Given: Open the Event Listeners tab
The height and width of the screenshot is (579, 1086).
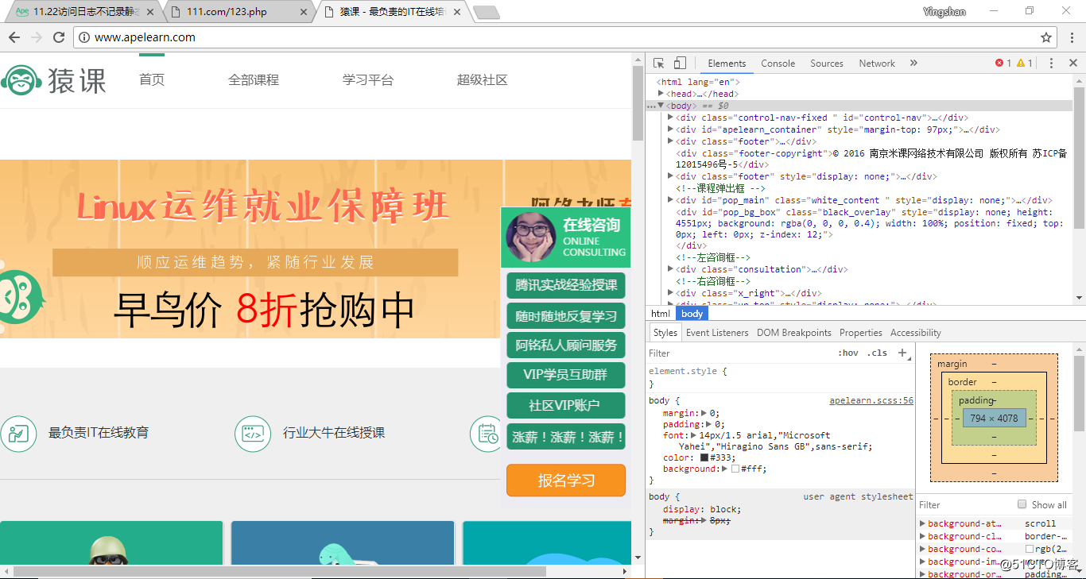Looking at the screenshot, I should coord(717,333).
